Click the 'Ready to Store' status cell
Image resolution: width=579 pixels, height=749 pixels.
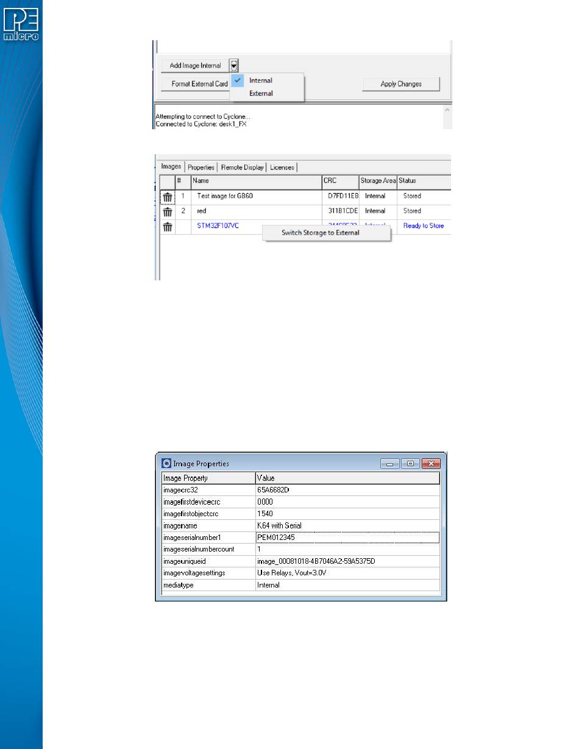[424, 225]
